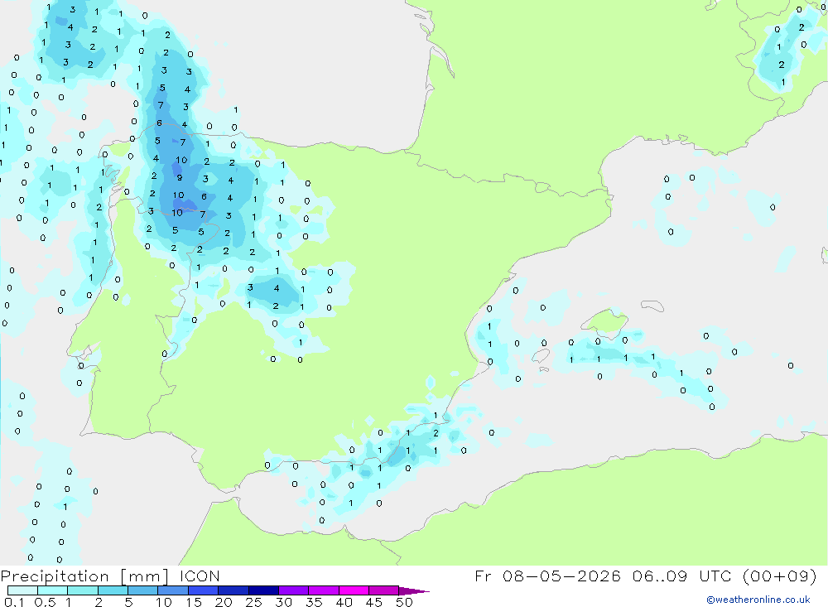Screen dimensions: 828x607
Task: Select the 10–15 mm legend color swatch
Action: point(173,590)
